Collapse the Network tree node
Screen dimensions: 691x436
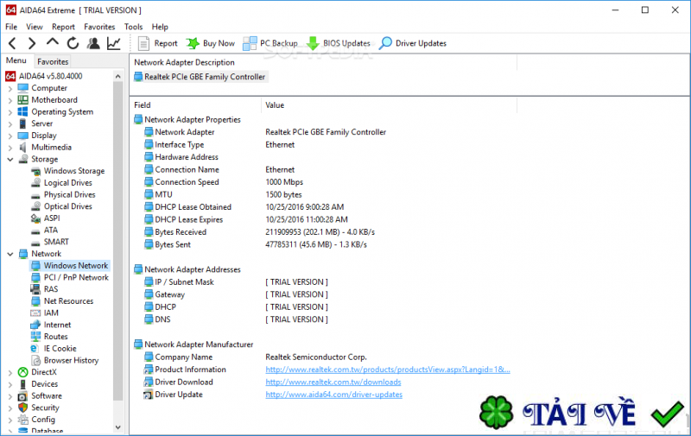click(10, 254)
